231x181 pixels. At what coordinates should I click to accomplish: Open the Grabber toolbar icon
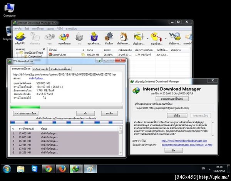(x=175, y=39)
